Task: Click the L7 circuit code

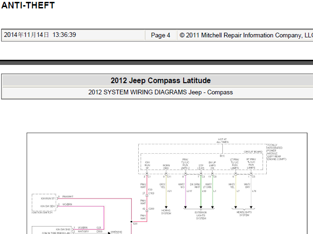Action: pyautogui.click(x=238, y=191)
